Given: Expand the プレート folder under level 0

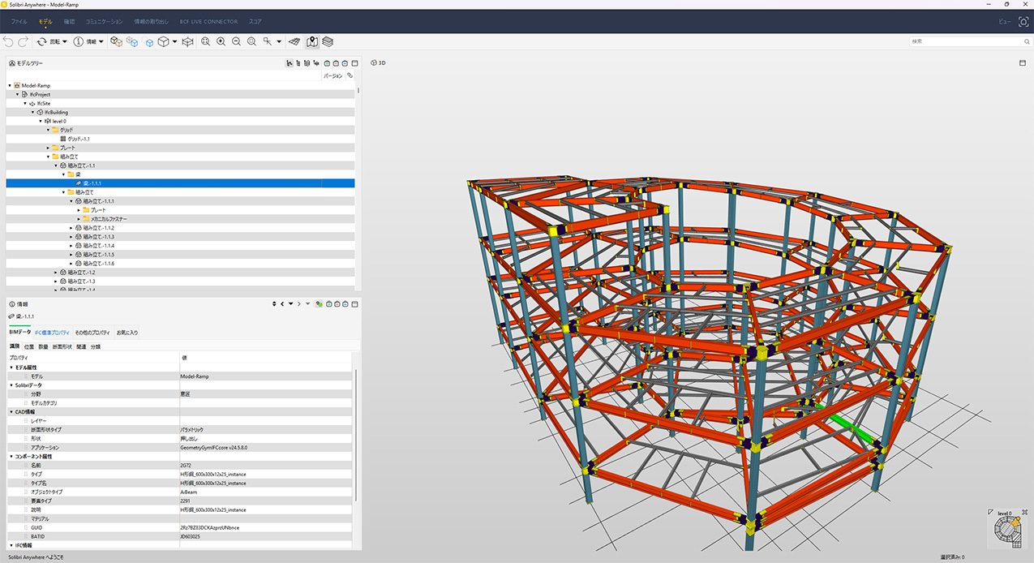Looking at the screenshot, I should tap(49, 148).
